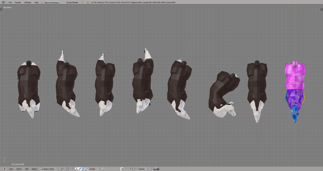The width and height of the screenshot is (323, 171).
Task: Select the translate manipulator arrow icon
Action: click(80, 169)
